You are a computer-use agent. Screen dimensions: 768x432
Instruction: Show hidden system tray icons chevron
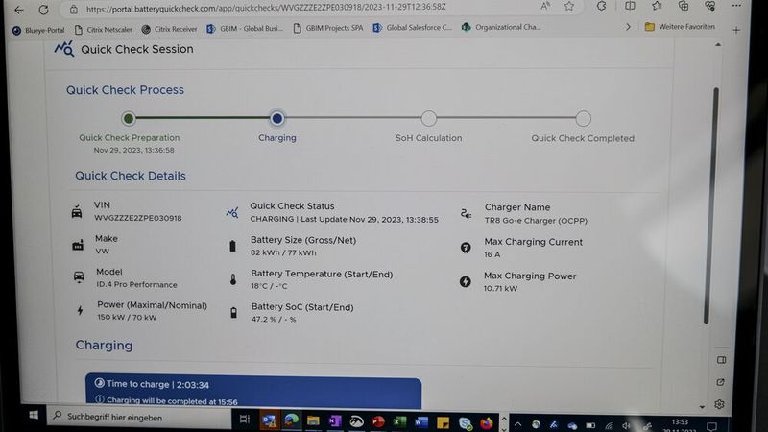pyautogui.click(x=517, y=425)
